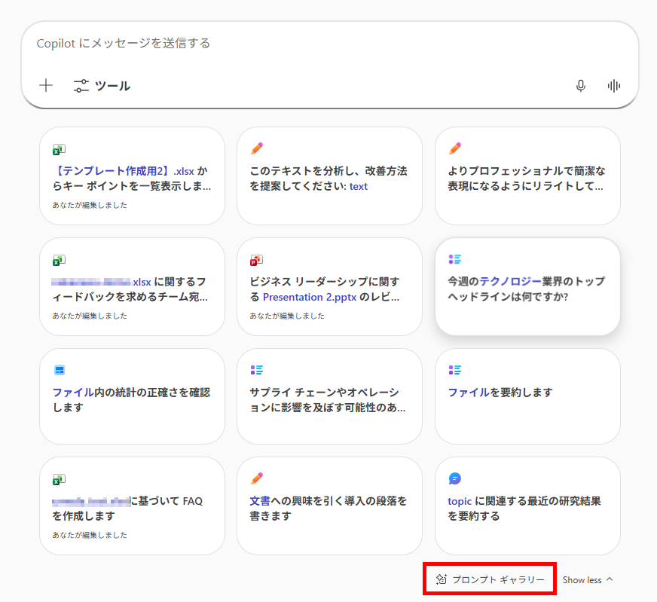Click the chat bubble icon on topic research card
This screenshot has width=657, height=602.
(x=454, y=478)
